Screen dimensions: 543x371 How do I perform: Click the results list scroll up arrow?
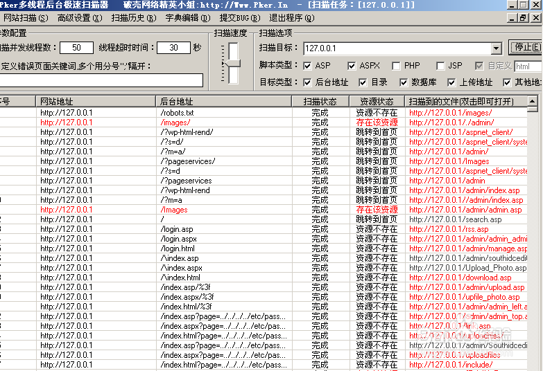coord(533,101)
